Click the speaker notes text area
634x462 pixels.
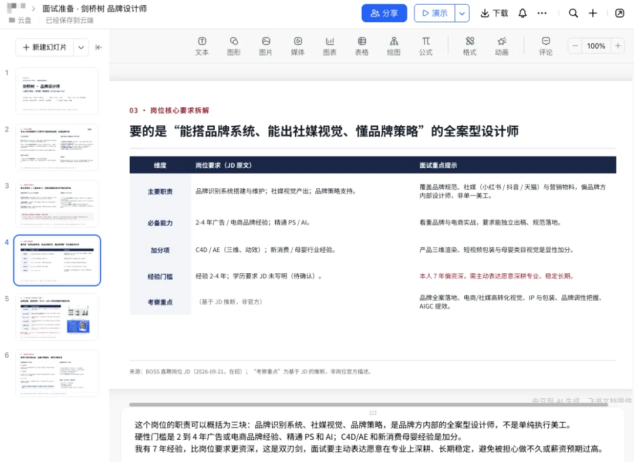(372, 437)
